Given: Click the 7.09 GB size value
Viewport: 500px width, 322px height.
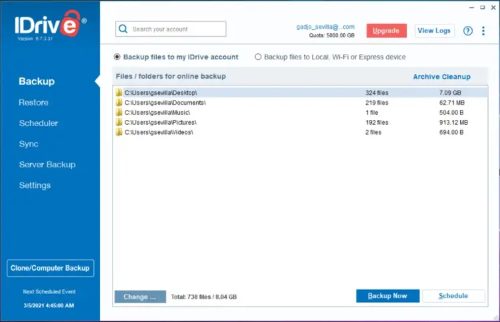Looking at the screenshot, I should coord(450,93).
